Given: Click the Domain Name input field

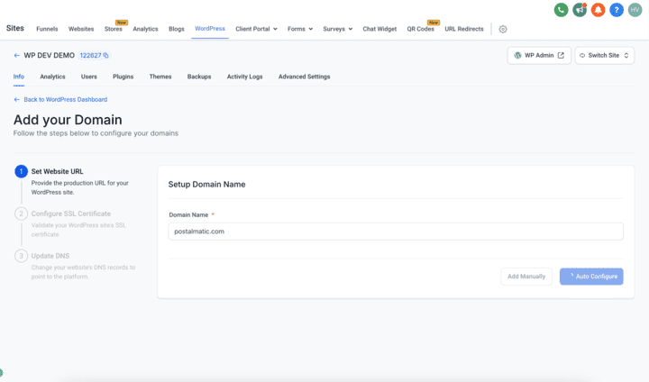Looking at the screenshot, I should coord(396,232).
